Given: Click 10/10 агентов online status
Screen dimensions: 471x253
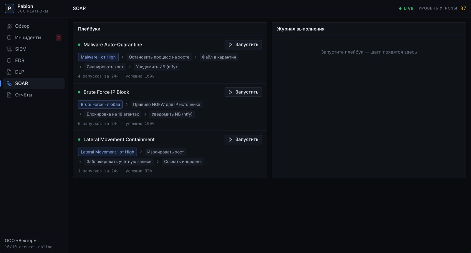Looking at the screenshot, I should click(29, 247).
